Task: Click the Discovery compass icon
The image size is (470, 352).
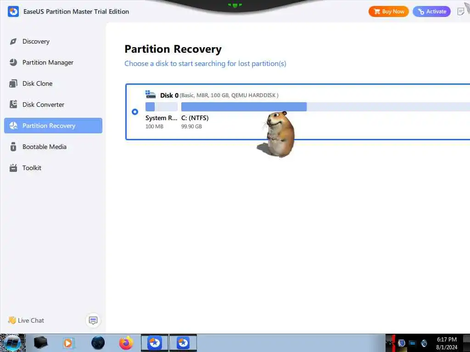Action: [x=13, y=41]
